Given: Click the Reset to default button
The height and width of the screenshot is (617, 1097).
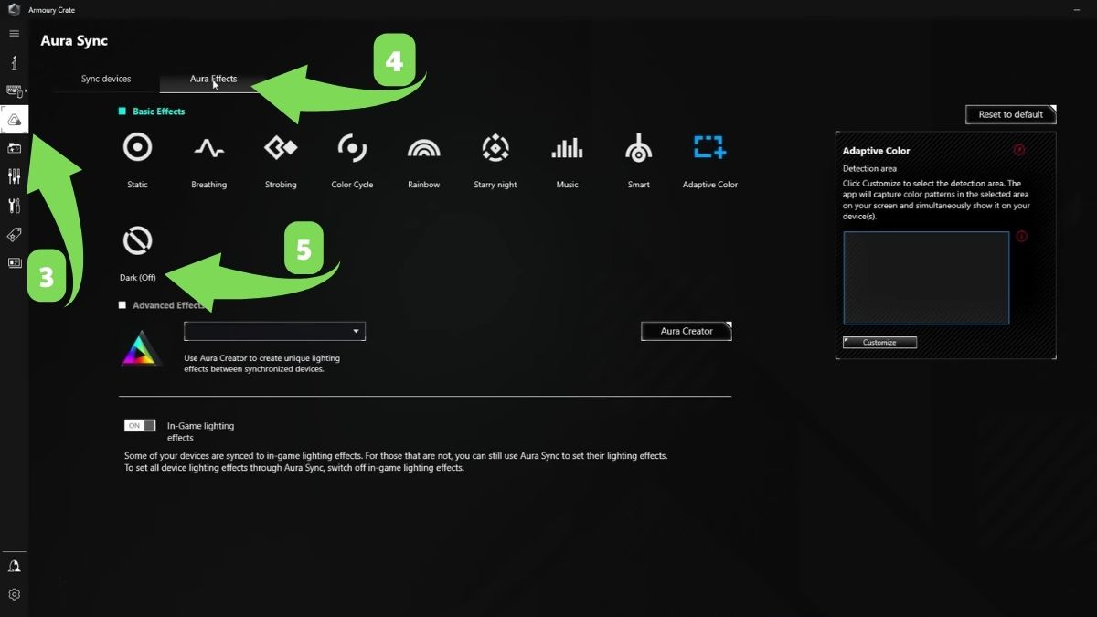Looking at the screenshot, I should coord(1011,114).
